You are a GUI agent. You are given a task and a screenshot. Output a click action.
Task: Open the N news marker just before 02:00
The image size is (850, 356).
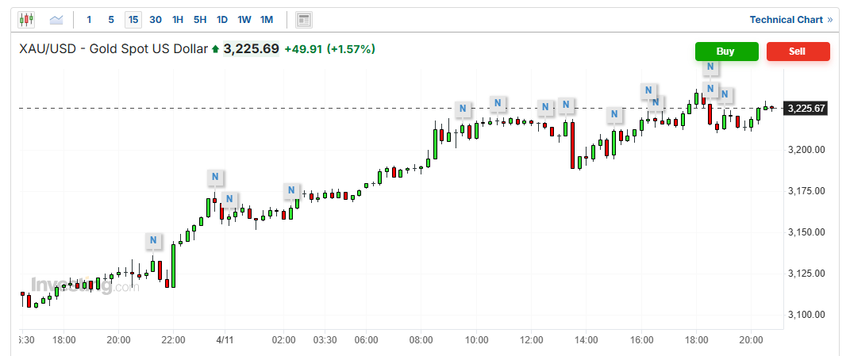pos(291,191)
